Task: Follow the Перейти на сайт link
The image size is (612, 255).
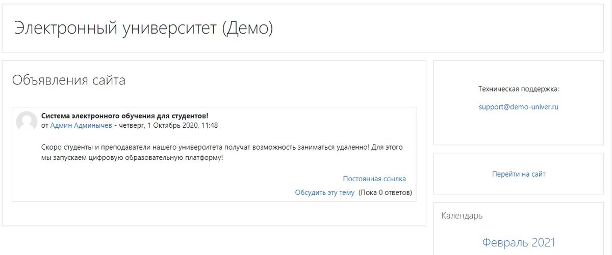Action: [x=519, y=174]
